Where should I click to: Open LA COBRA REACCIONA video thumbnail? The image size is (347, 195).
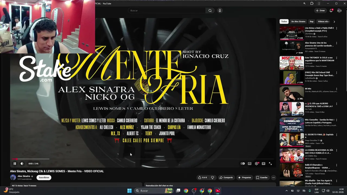point(292,155)
